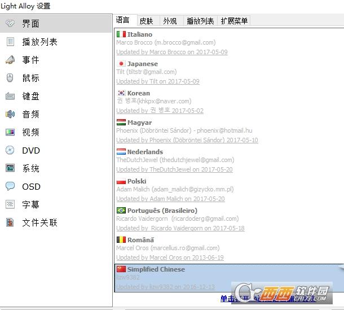Open the 系统 system icon
The image size is (344, 310).
tap(10, 168)
